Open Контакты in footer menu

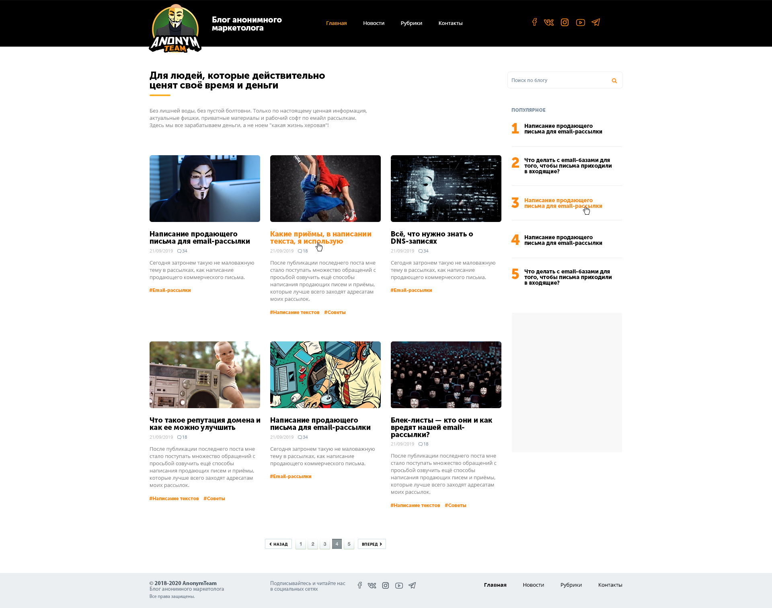coord(610,585)
